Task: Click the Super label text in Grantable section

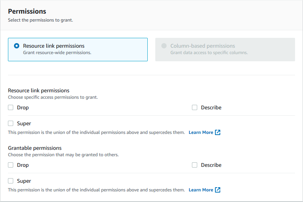Action: (24, 181)
